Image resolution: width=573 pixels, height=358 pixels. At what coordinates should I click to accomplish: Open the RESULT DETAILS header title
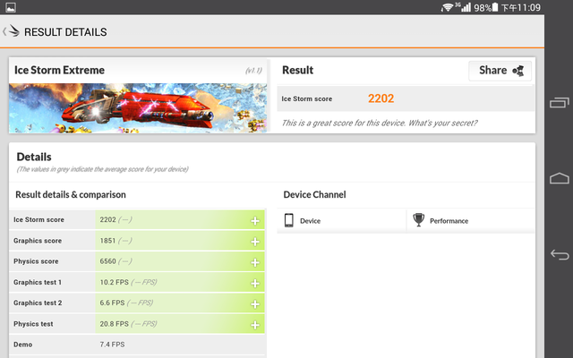(x=65, y=32)
